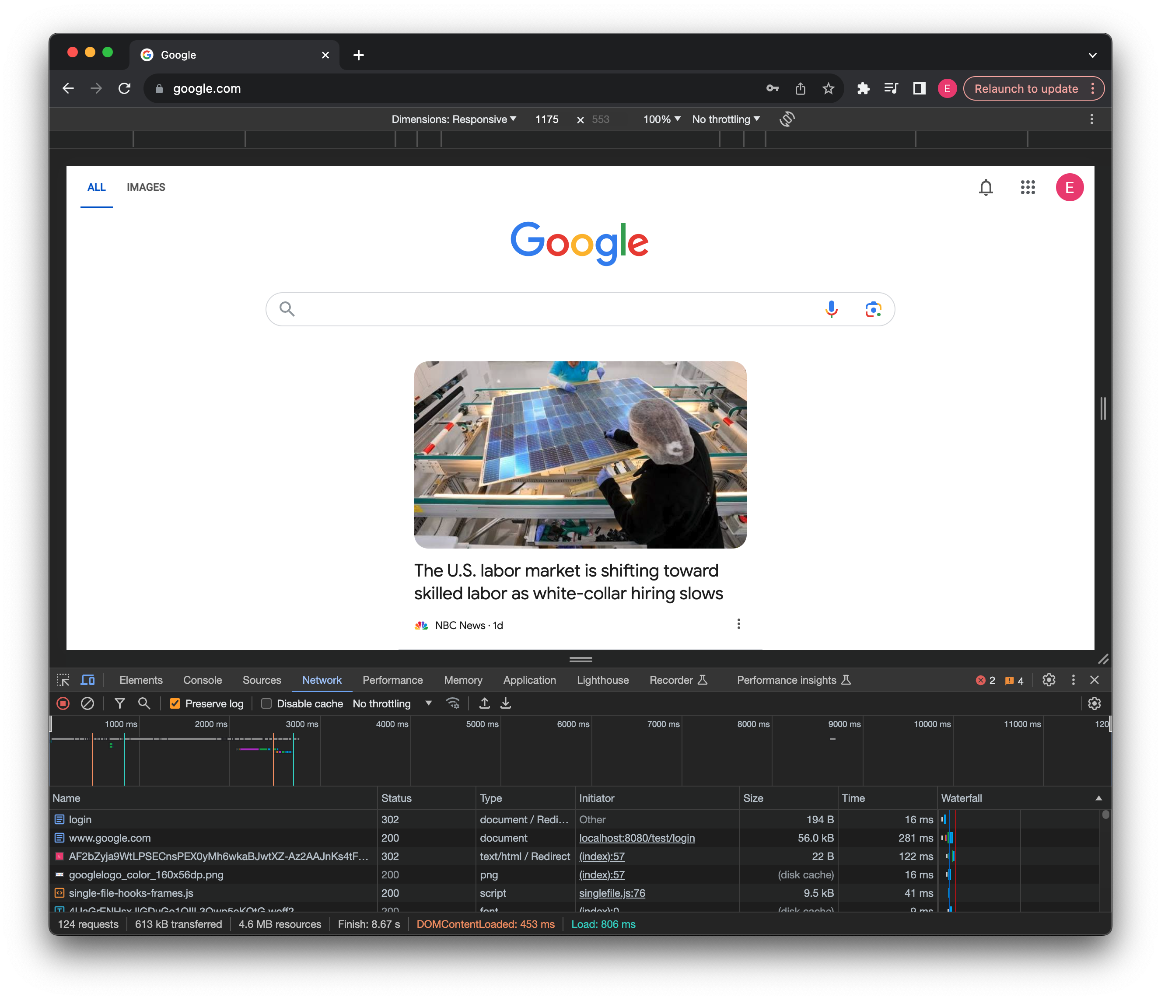Expand the 100% zoom dropdown
Screen dimensions: 1161x1000
(661, 119)
